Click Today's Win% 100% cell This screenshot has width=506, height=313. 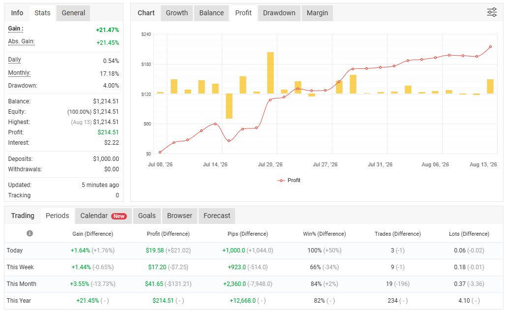point(315,250)
